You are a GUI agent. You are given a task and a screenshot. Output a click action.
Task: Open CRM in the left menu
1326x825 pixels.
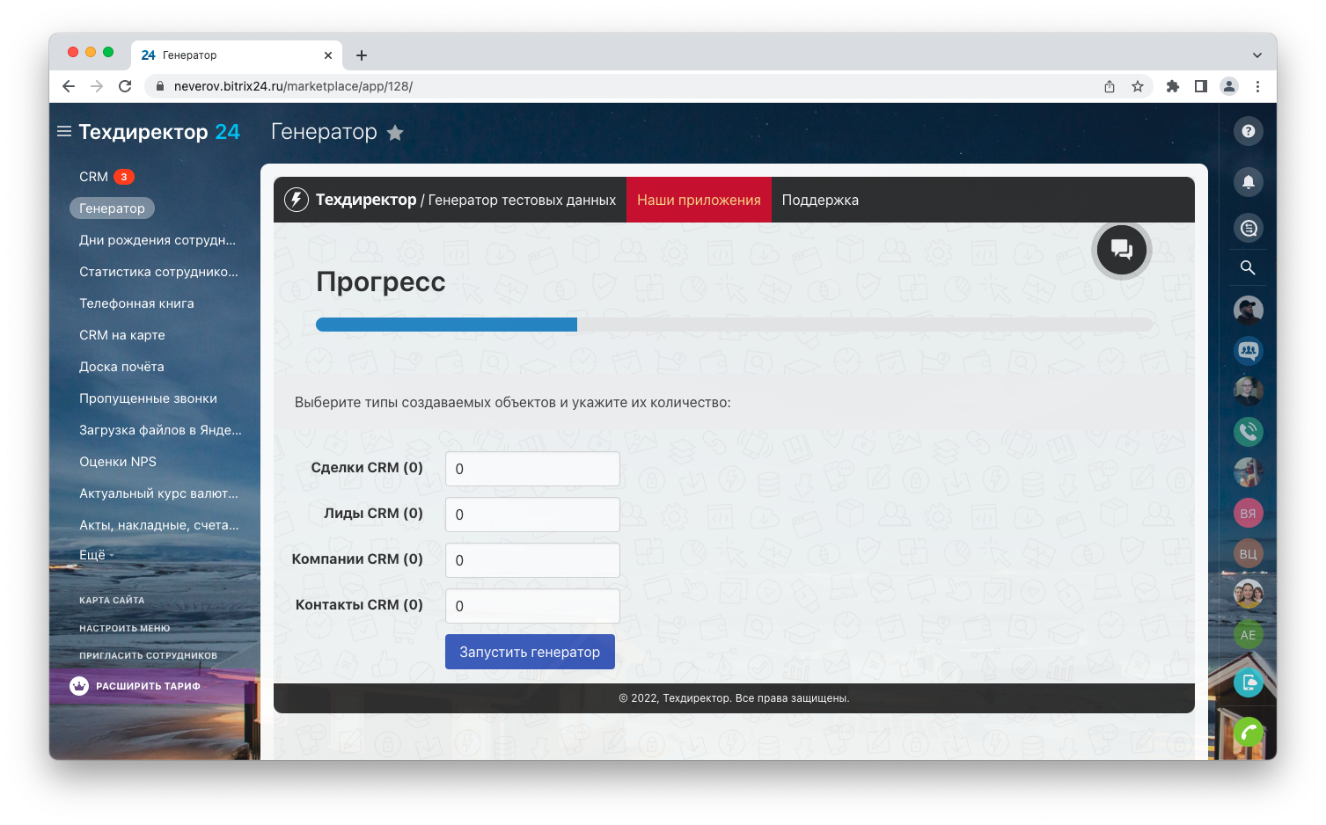coord(93,177)
